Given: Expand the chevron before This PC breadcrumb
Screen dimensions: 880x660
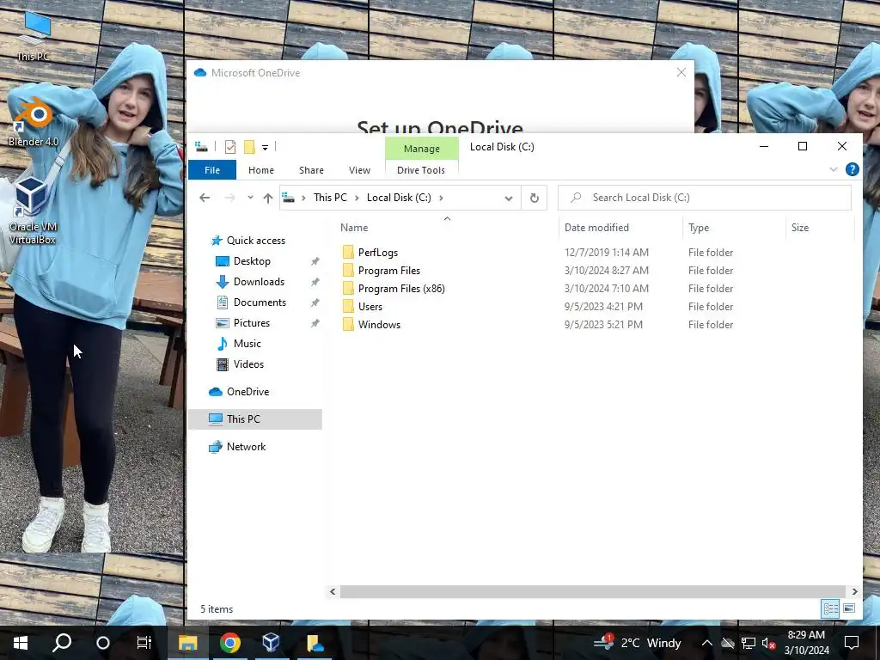Looking at the screenshot, I should tap(303, 198).
